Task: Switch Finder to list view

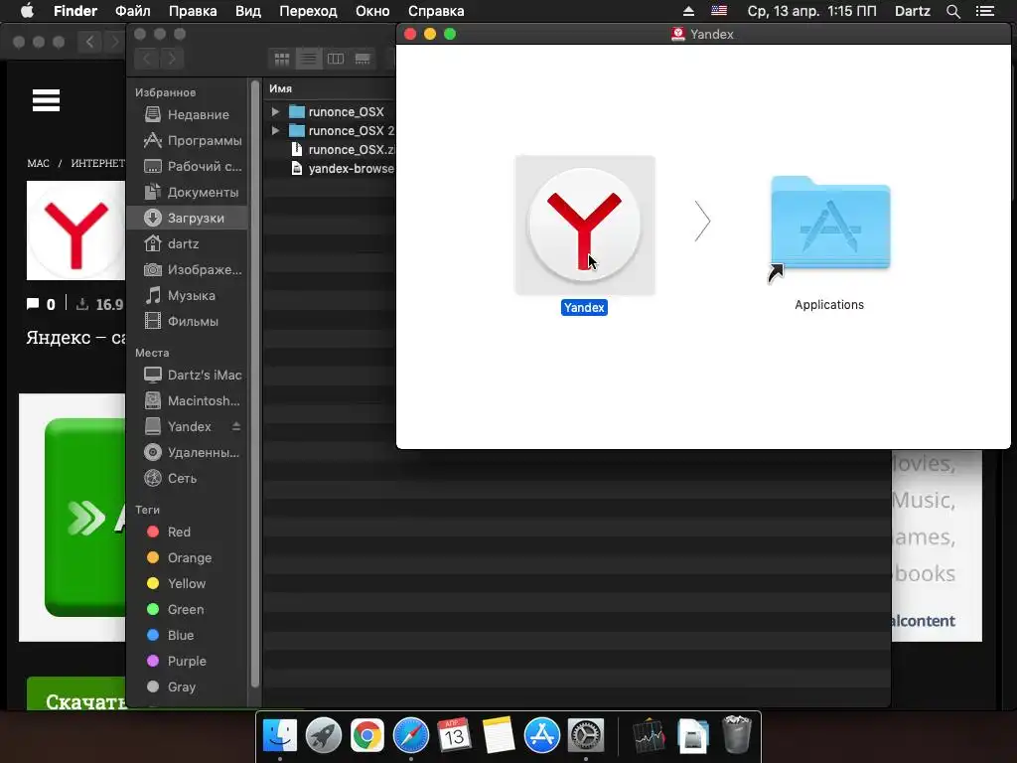Action: (309, 59)
